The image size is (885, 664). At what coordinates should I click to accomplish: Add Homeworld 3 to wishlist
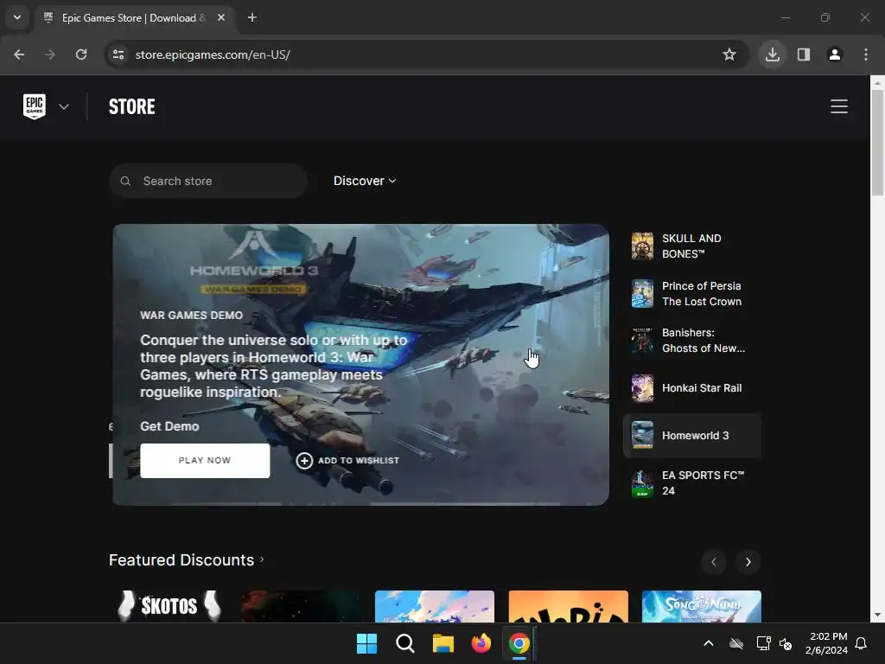pos(347,461)
